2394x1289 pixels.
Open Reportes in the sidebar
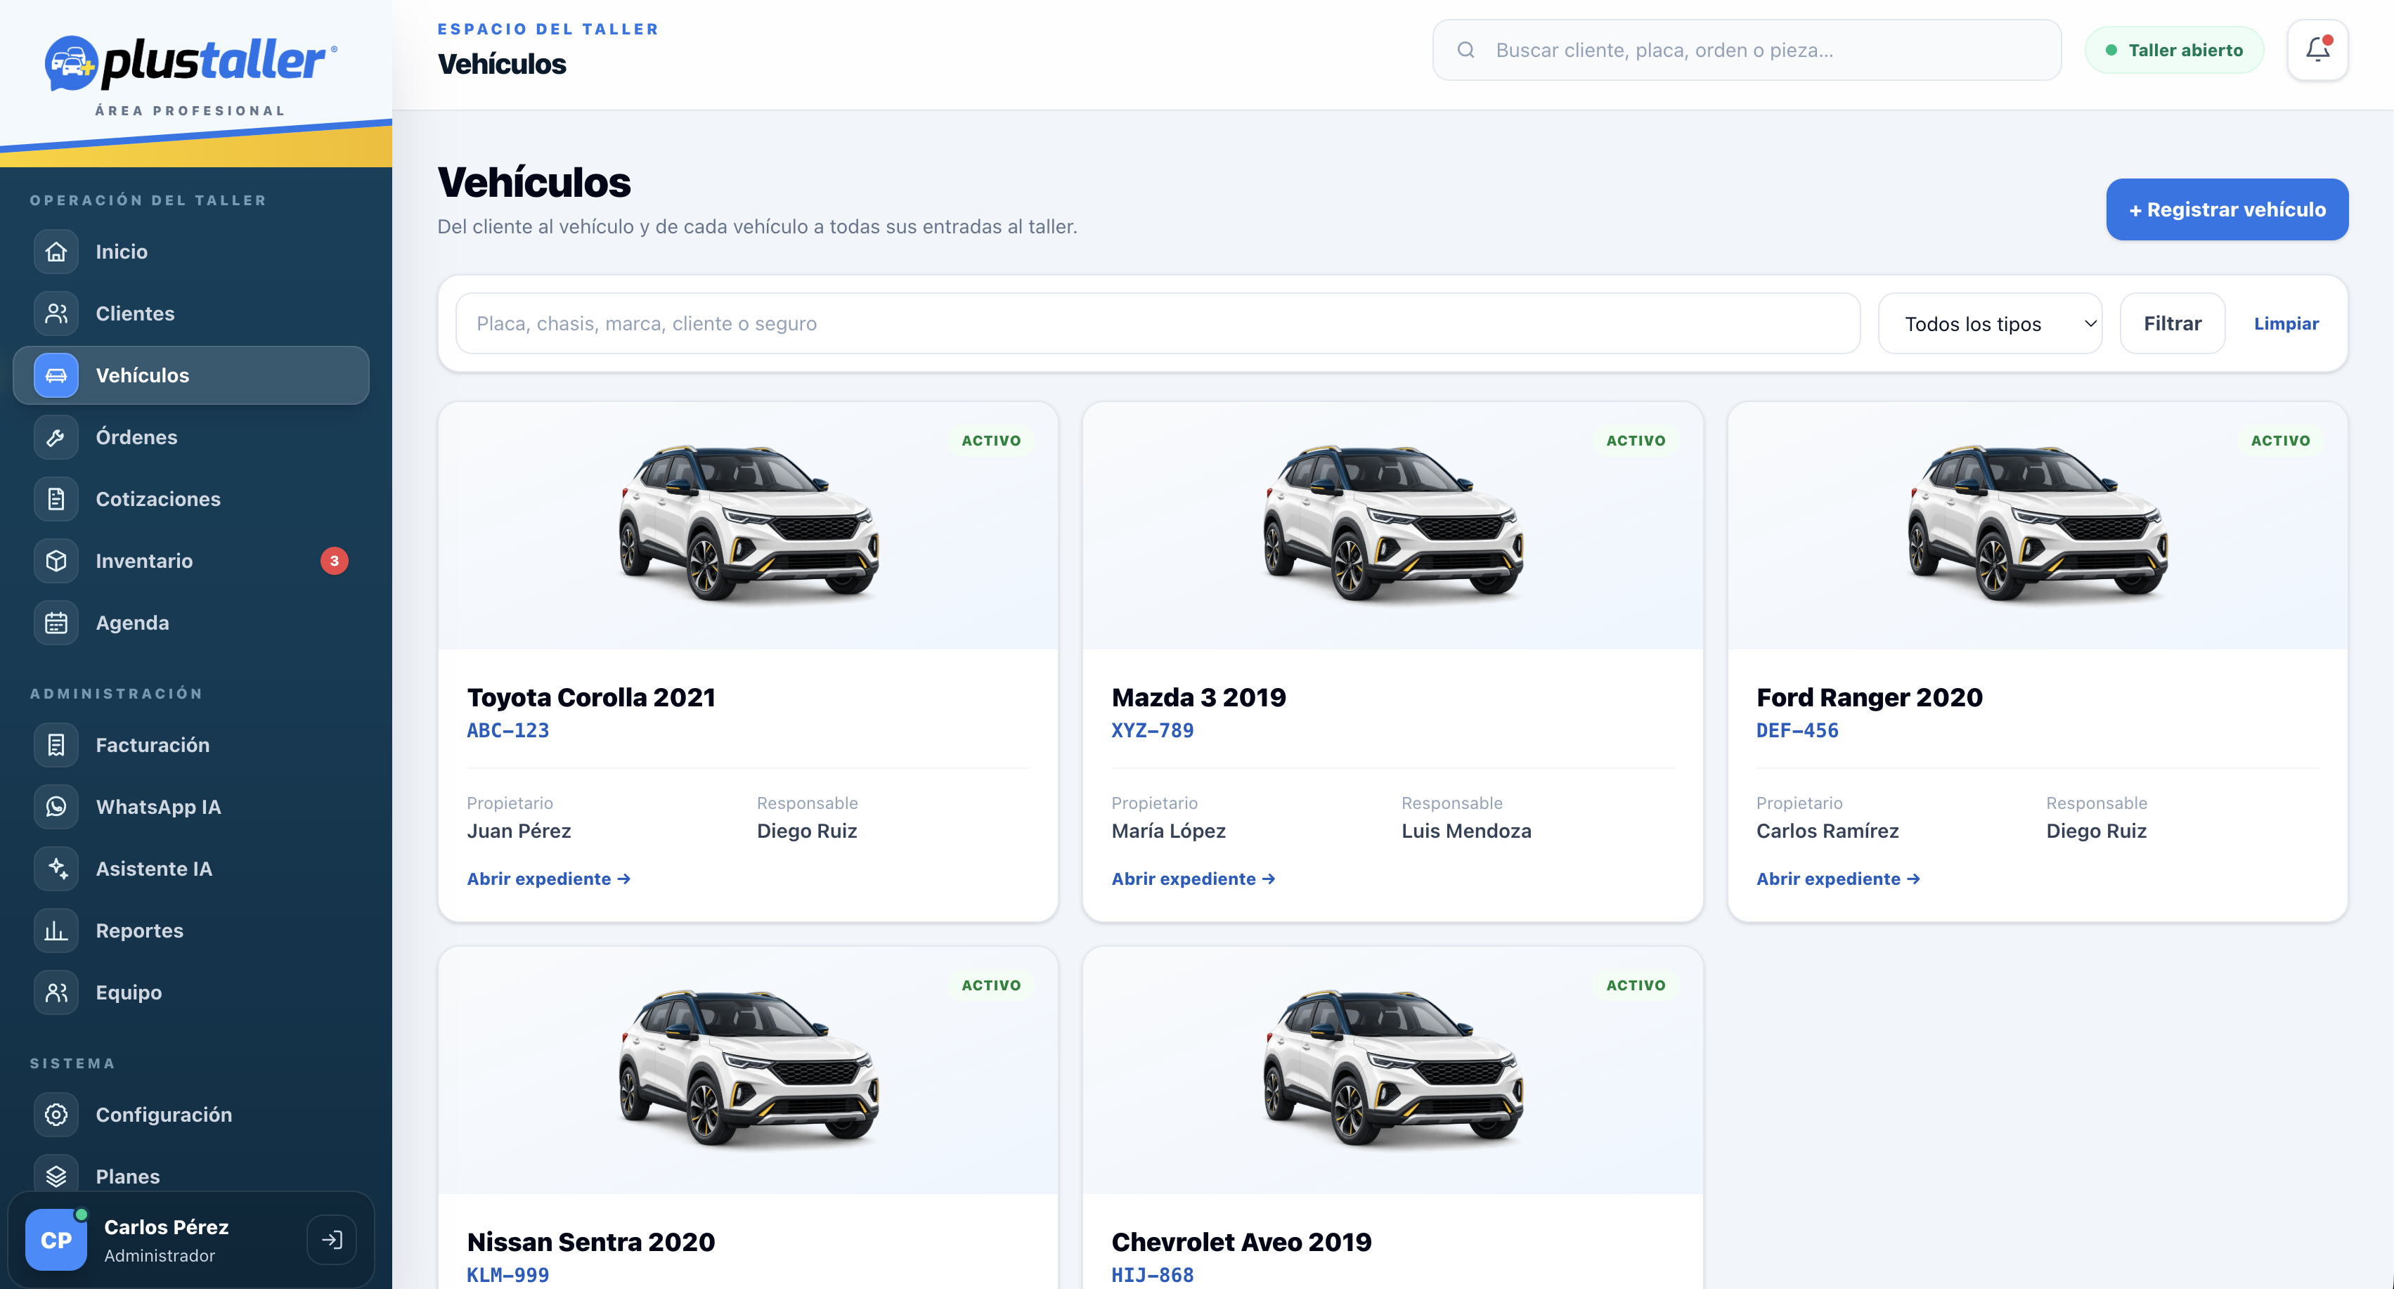pos(191,931)
